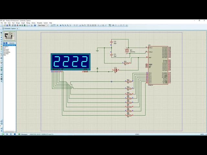Click the Redo toolbar icon
Viewport: 207px width, 155px height.
click(x=77, y=25)
